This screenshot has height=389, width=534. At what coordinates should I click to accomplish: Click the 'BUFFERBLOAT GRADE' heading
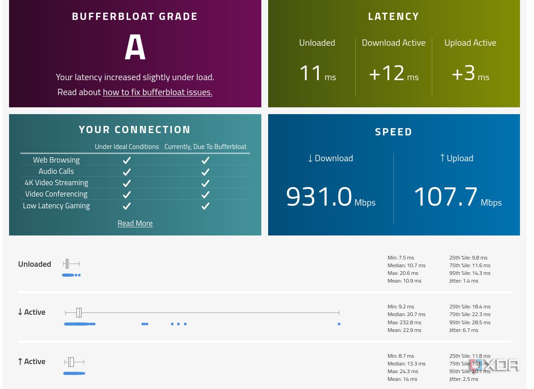[135, 16]
